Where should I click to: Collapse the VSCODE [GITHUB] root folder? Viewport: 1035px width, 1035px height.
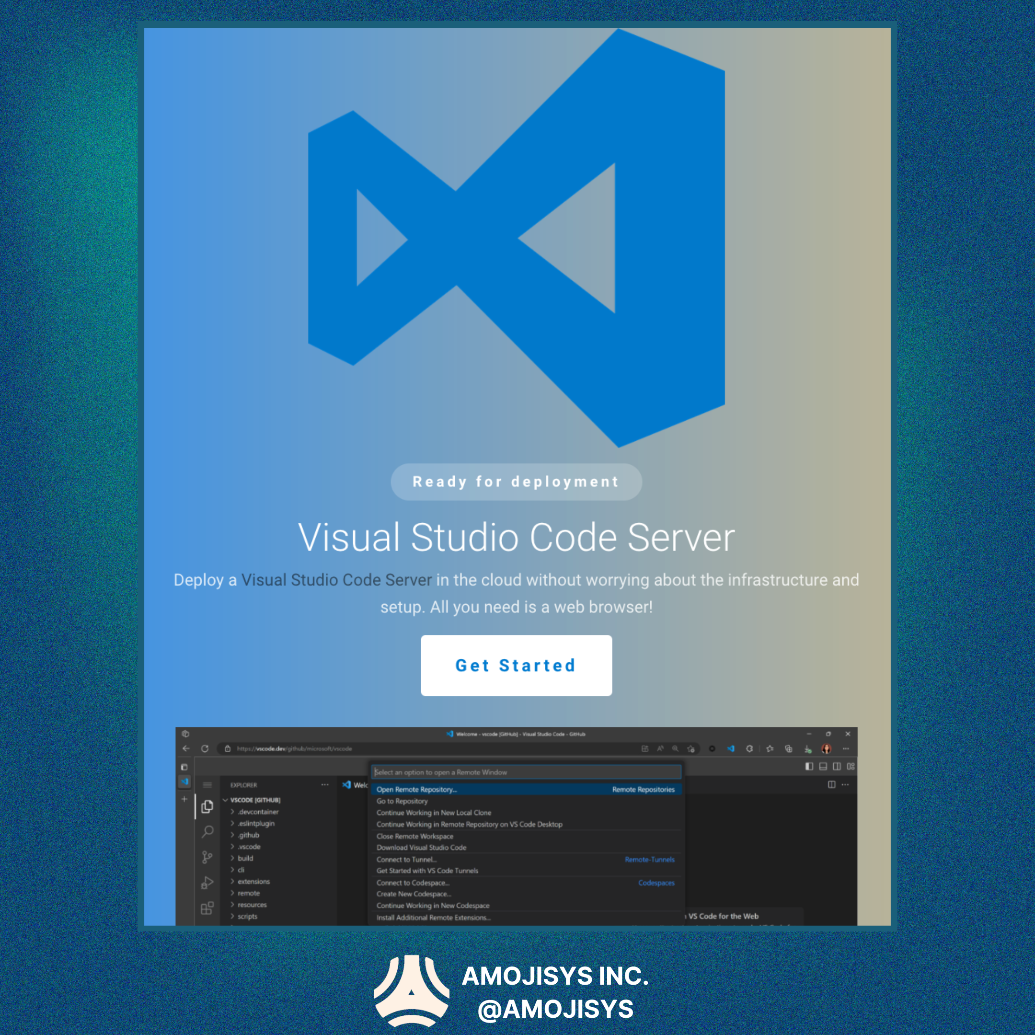point(255,800)
